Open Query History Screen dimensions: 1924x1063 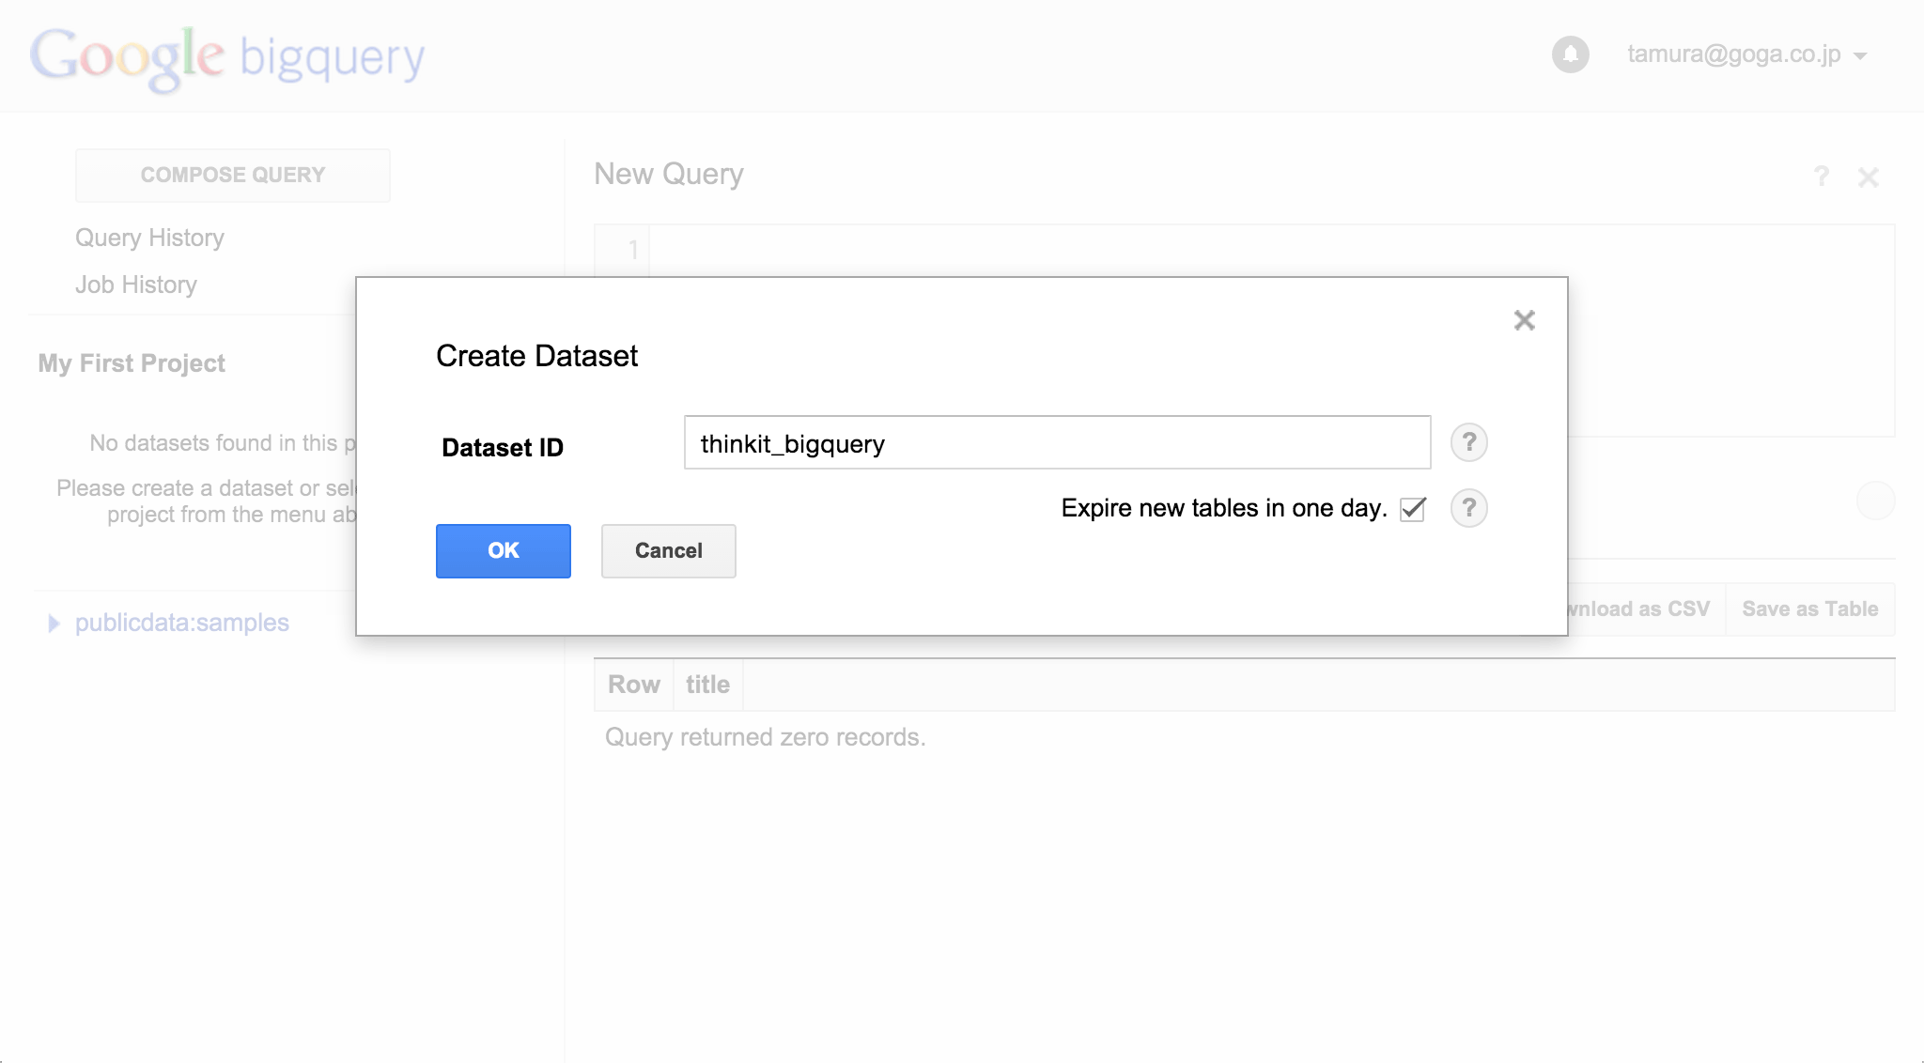149,238
